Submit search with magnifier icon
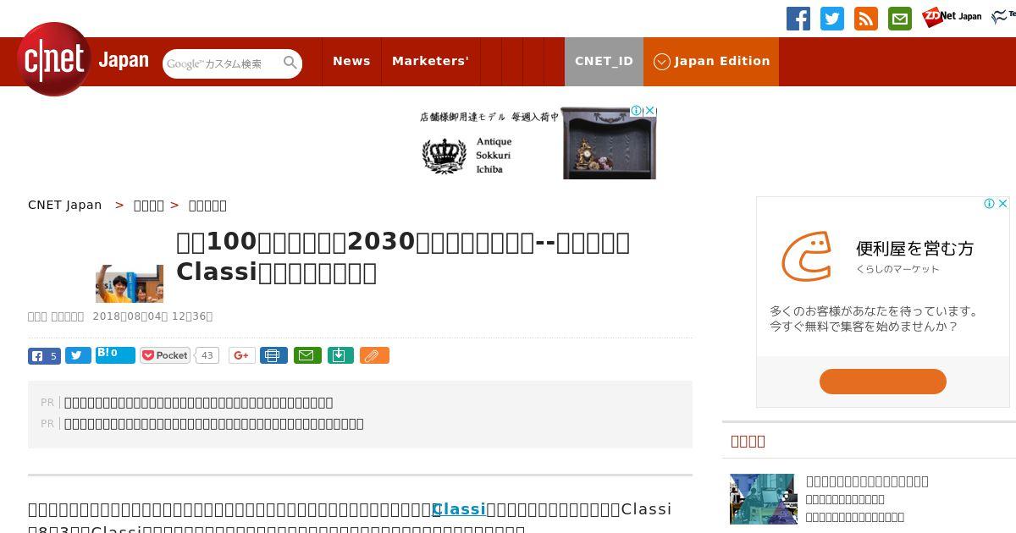This screenshot has height=533, width=1016. 290,63
